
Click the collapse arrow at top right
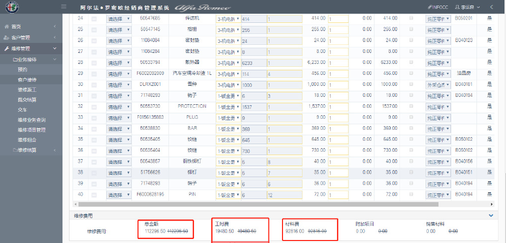coord(491,7)
